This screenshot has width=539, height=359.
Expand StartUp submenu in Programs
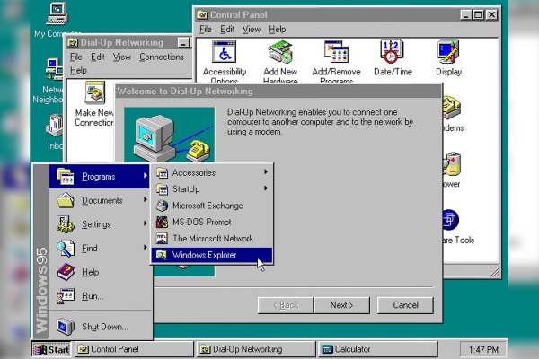click(x=212, y=189)
